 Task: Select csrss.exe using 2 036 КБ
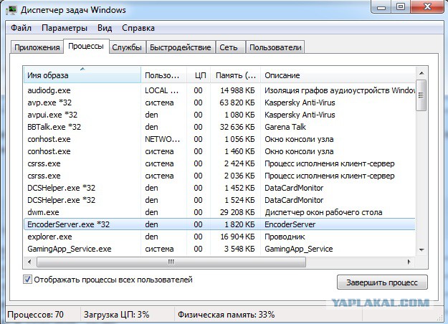pyautogui.click(x=219, y=176)
